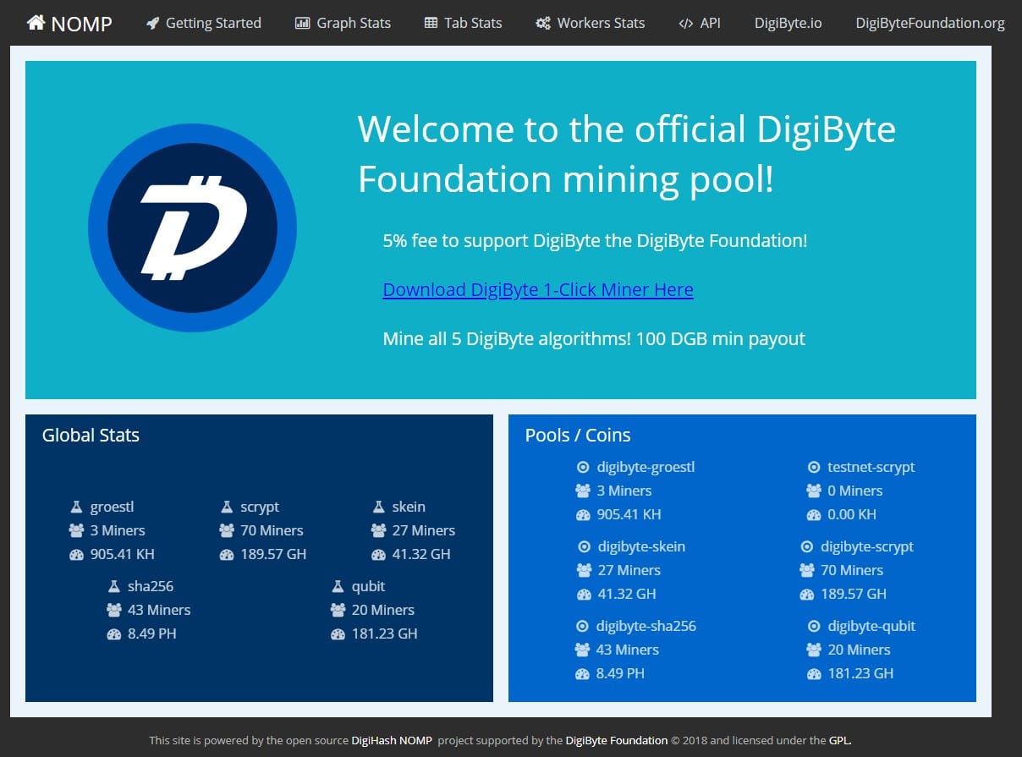Click the gauge icon beside 189.57 GH in Global Stats
The height and width of the screenshot is (757, 1022).
point(226,555)
